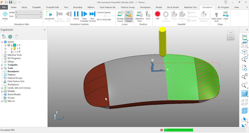Select Machine Tools in Explorer
Image resolution: width=249 pixels, height=133 pixels.
click(x=15, y=55)
